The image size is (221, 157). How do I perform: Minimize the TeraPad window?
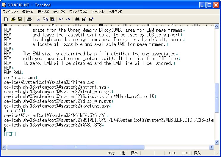tap(202, 5)
